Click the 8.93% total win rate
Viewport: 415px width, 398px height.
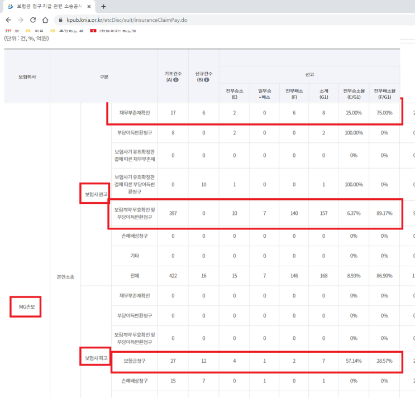tap(354, 276)
